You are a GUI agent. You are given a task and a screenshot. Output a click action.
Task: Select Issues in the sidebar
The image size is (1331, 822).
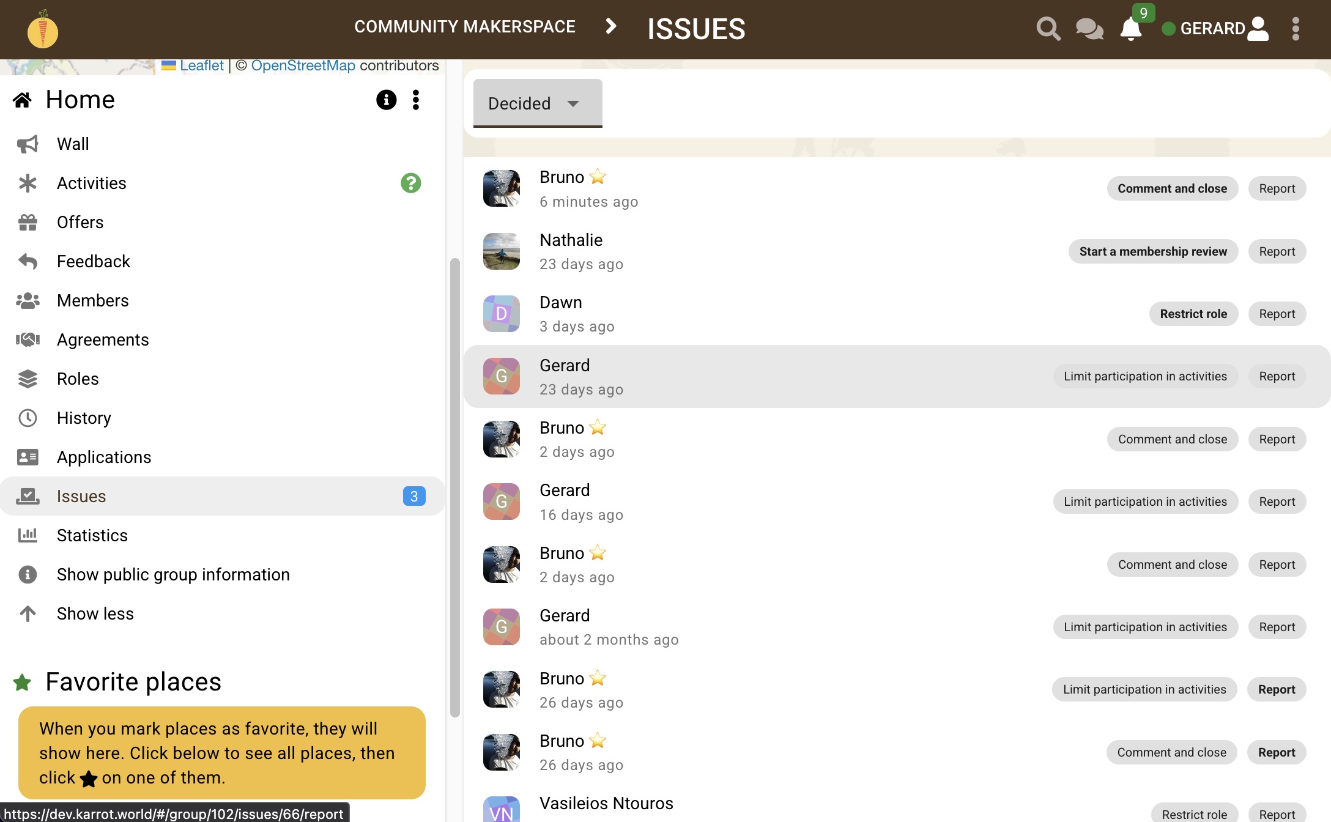point(223,496)
